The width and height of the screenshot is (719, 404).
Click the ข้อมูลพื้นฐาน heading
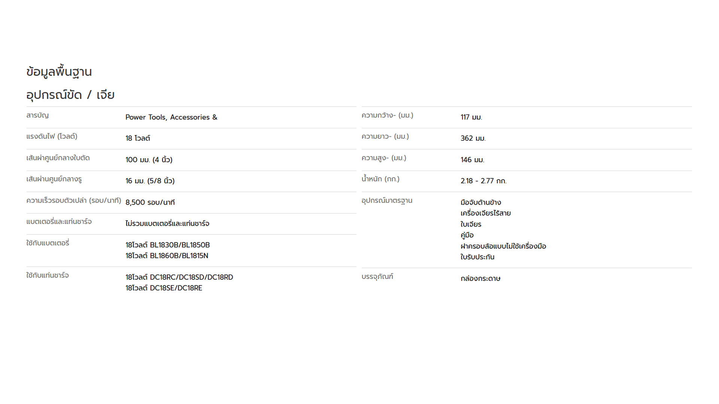pos(59,71)
